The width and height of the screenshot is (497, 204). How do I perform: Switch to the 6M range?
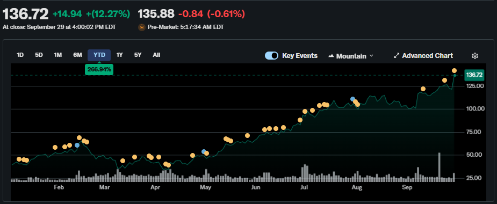[x=77, y=55]
